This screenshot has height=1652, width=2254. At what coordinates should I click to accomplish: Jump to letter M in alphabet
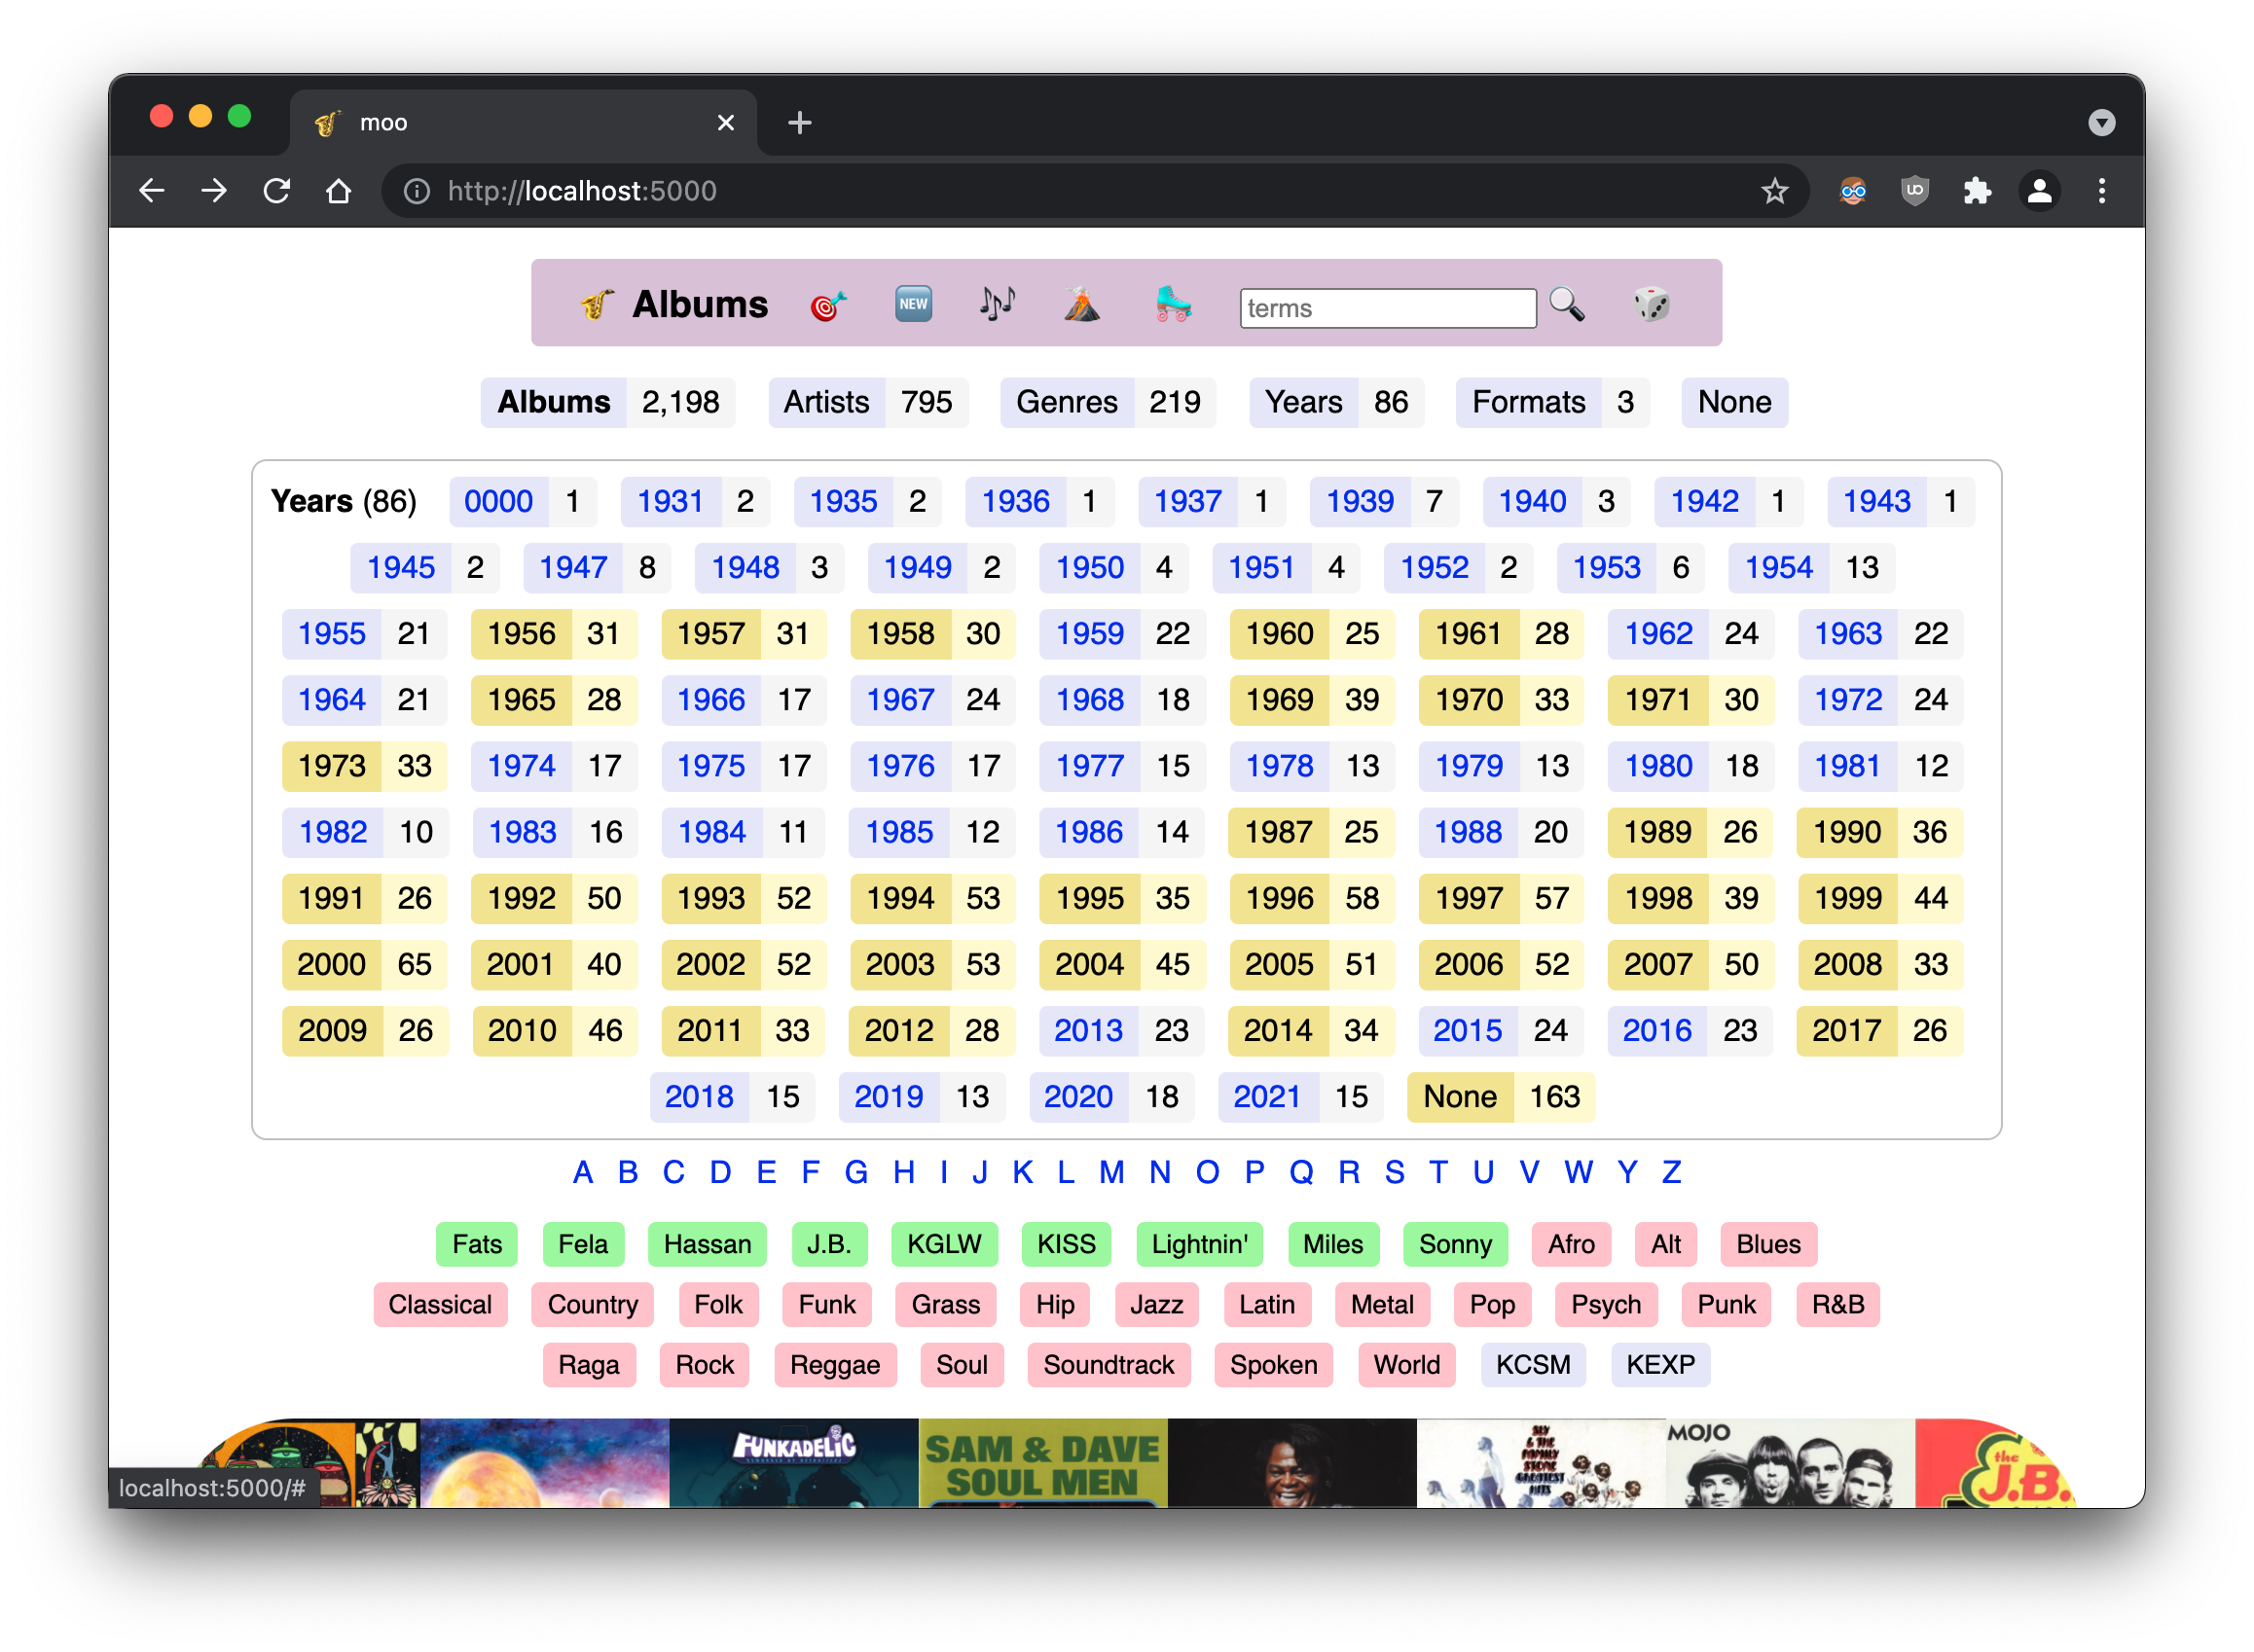coord(1110,1172)
